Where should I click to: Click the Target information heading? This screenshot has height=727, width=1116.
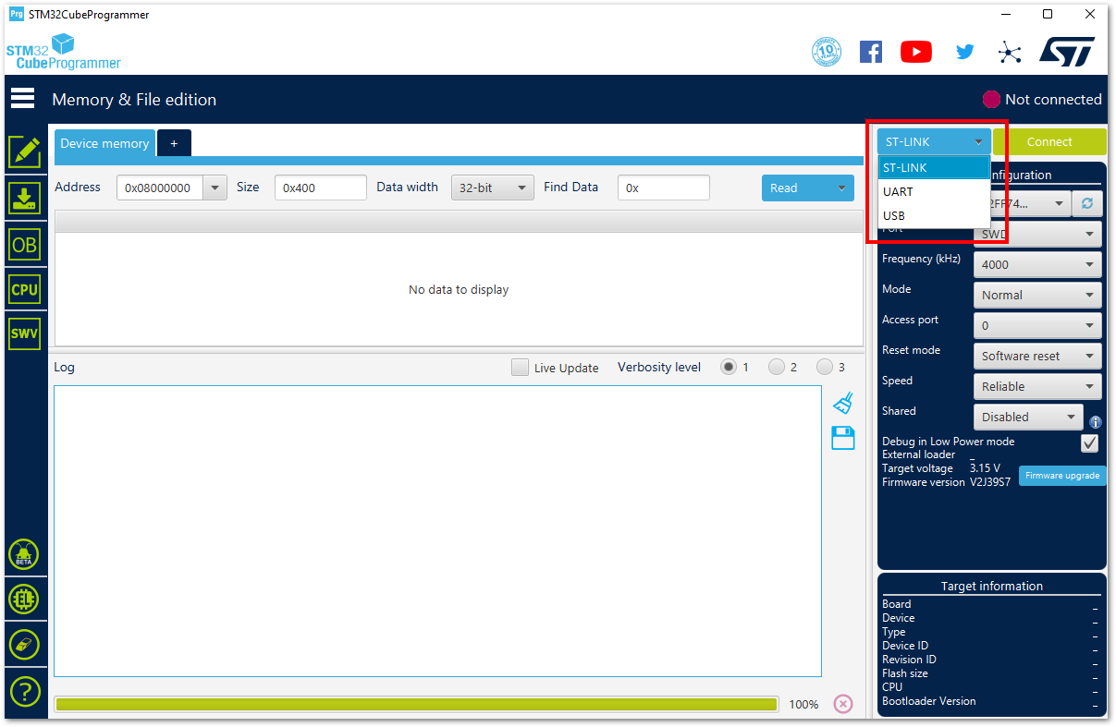(991, 586)
